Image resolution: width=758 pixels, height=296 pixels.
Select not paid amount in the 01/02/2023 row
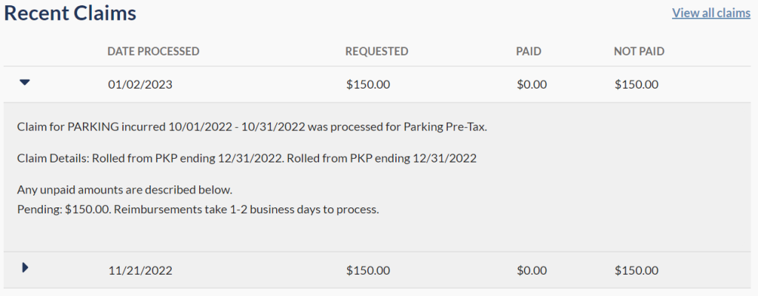(x=636, y=84)
